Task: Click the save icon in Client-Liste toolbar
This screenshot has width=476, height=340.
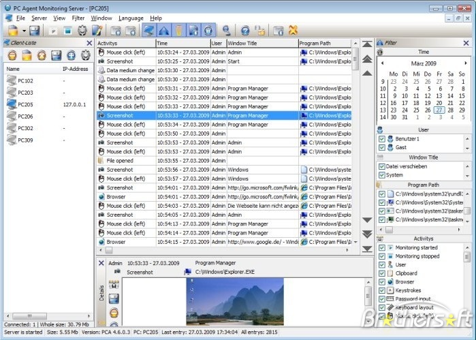Action: (x=57, y=56)
